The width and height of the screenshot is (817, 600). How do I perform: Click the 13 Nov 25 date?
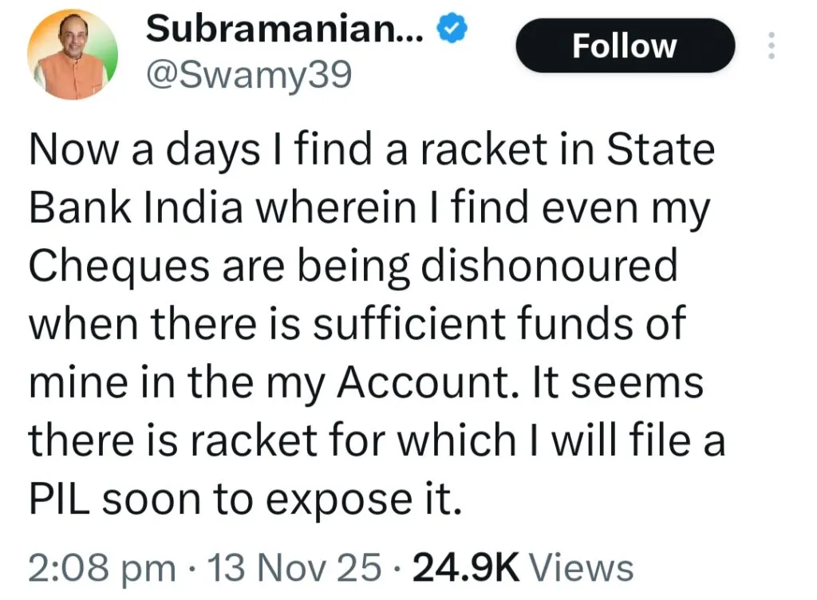tap(294, 568)
